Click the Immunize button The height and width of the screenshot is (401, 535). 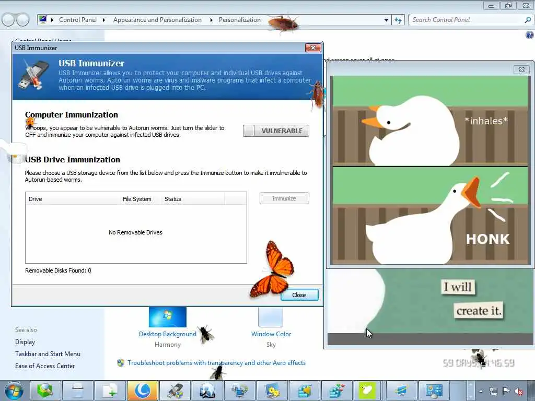(284, 198)
